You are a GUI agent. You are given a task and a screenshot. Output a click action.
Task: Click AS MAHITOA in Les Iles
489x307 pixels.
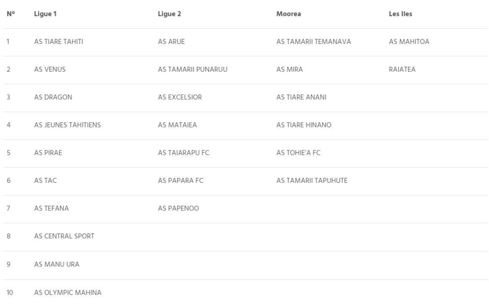tap(409, 42)
